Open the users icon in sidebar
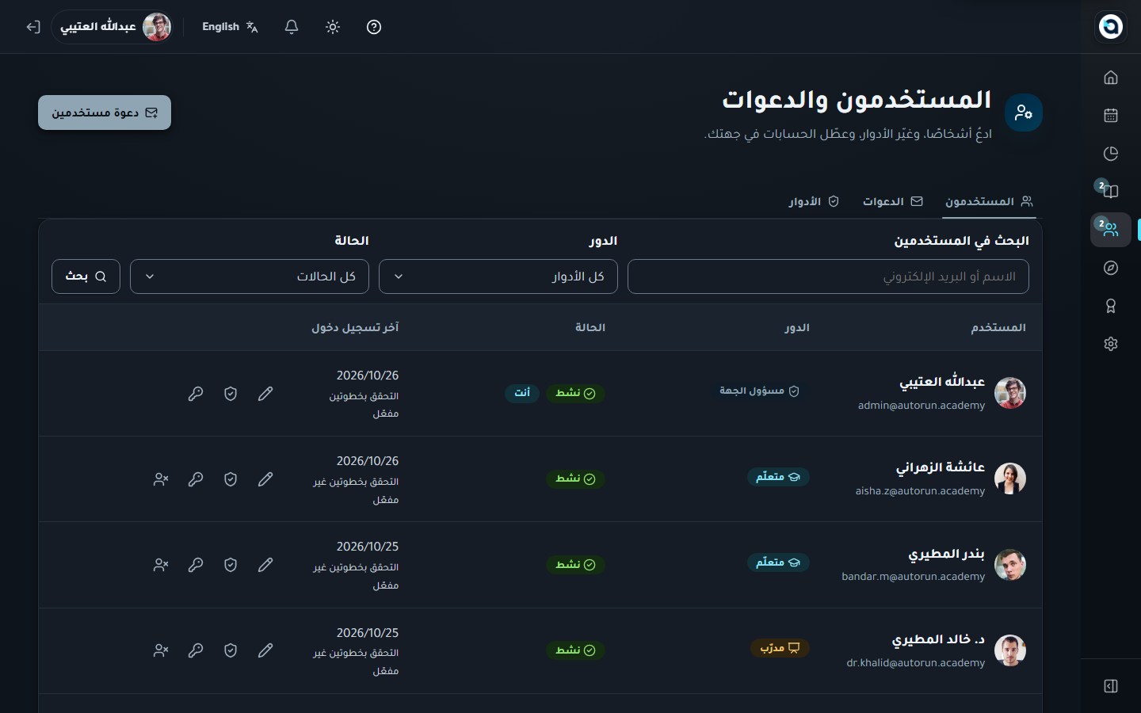Viewport: 1141px width, 713px height. click(1111, 230)
